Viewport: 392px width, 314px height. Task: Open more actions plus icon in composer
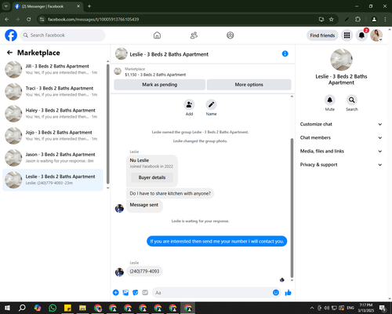[116, 293]
